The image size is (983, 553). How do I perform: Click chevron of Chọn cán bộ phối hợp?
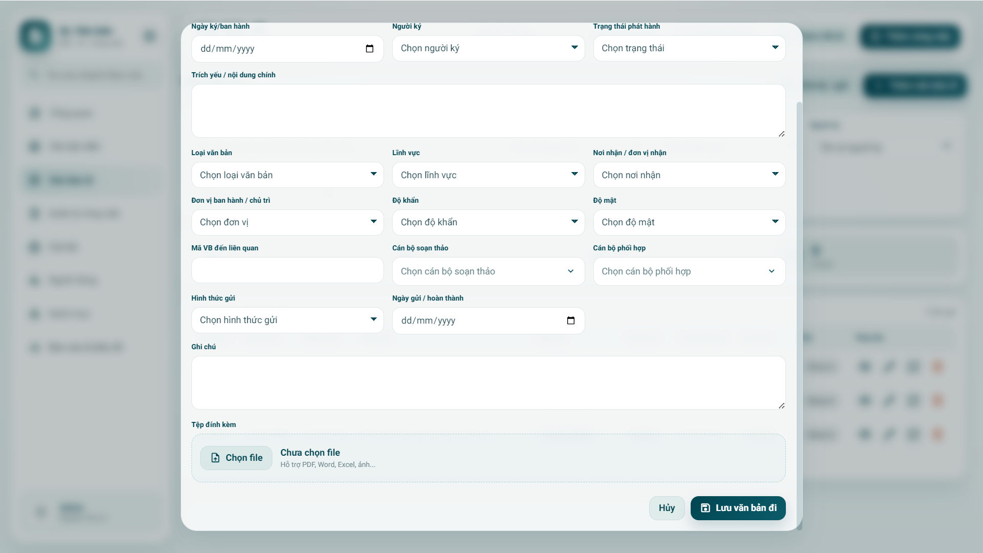tap(772, 271)
